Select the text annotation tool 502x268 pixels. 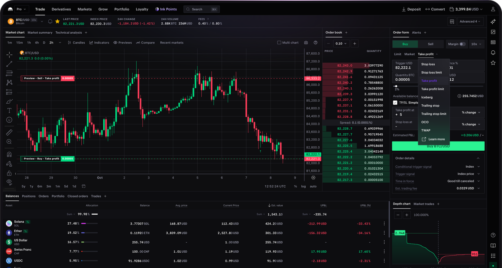click(x=9, y=110)
